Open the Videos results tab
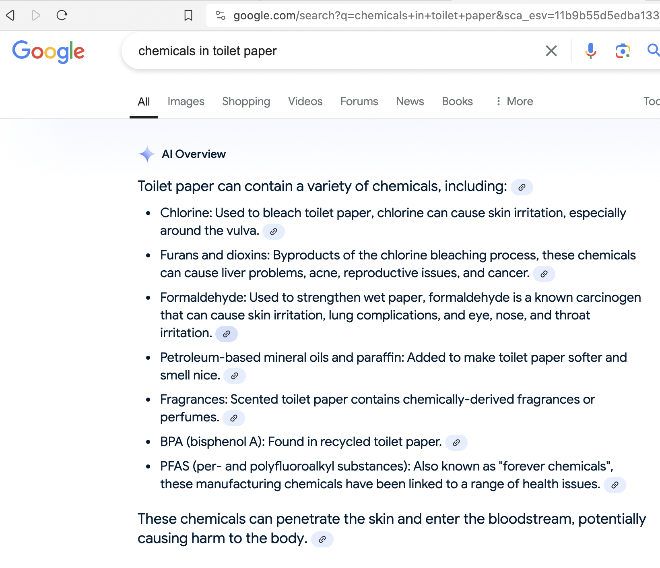The height and width of the screenshot is (568, 660). coord(305,102)
